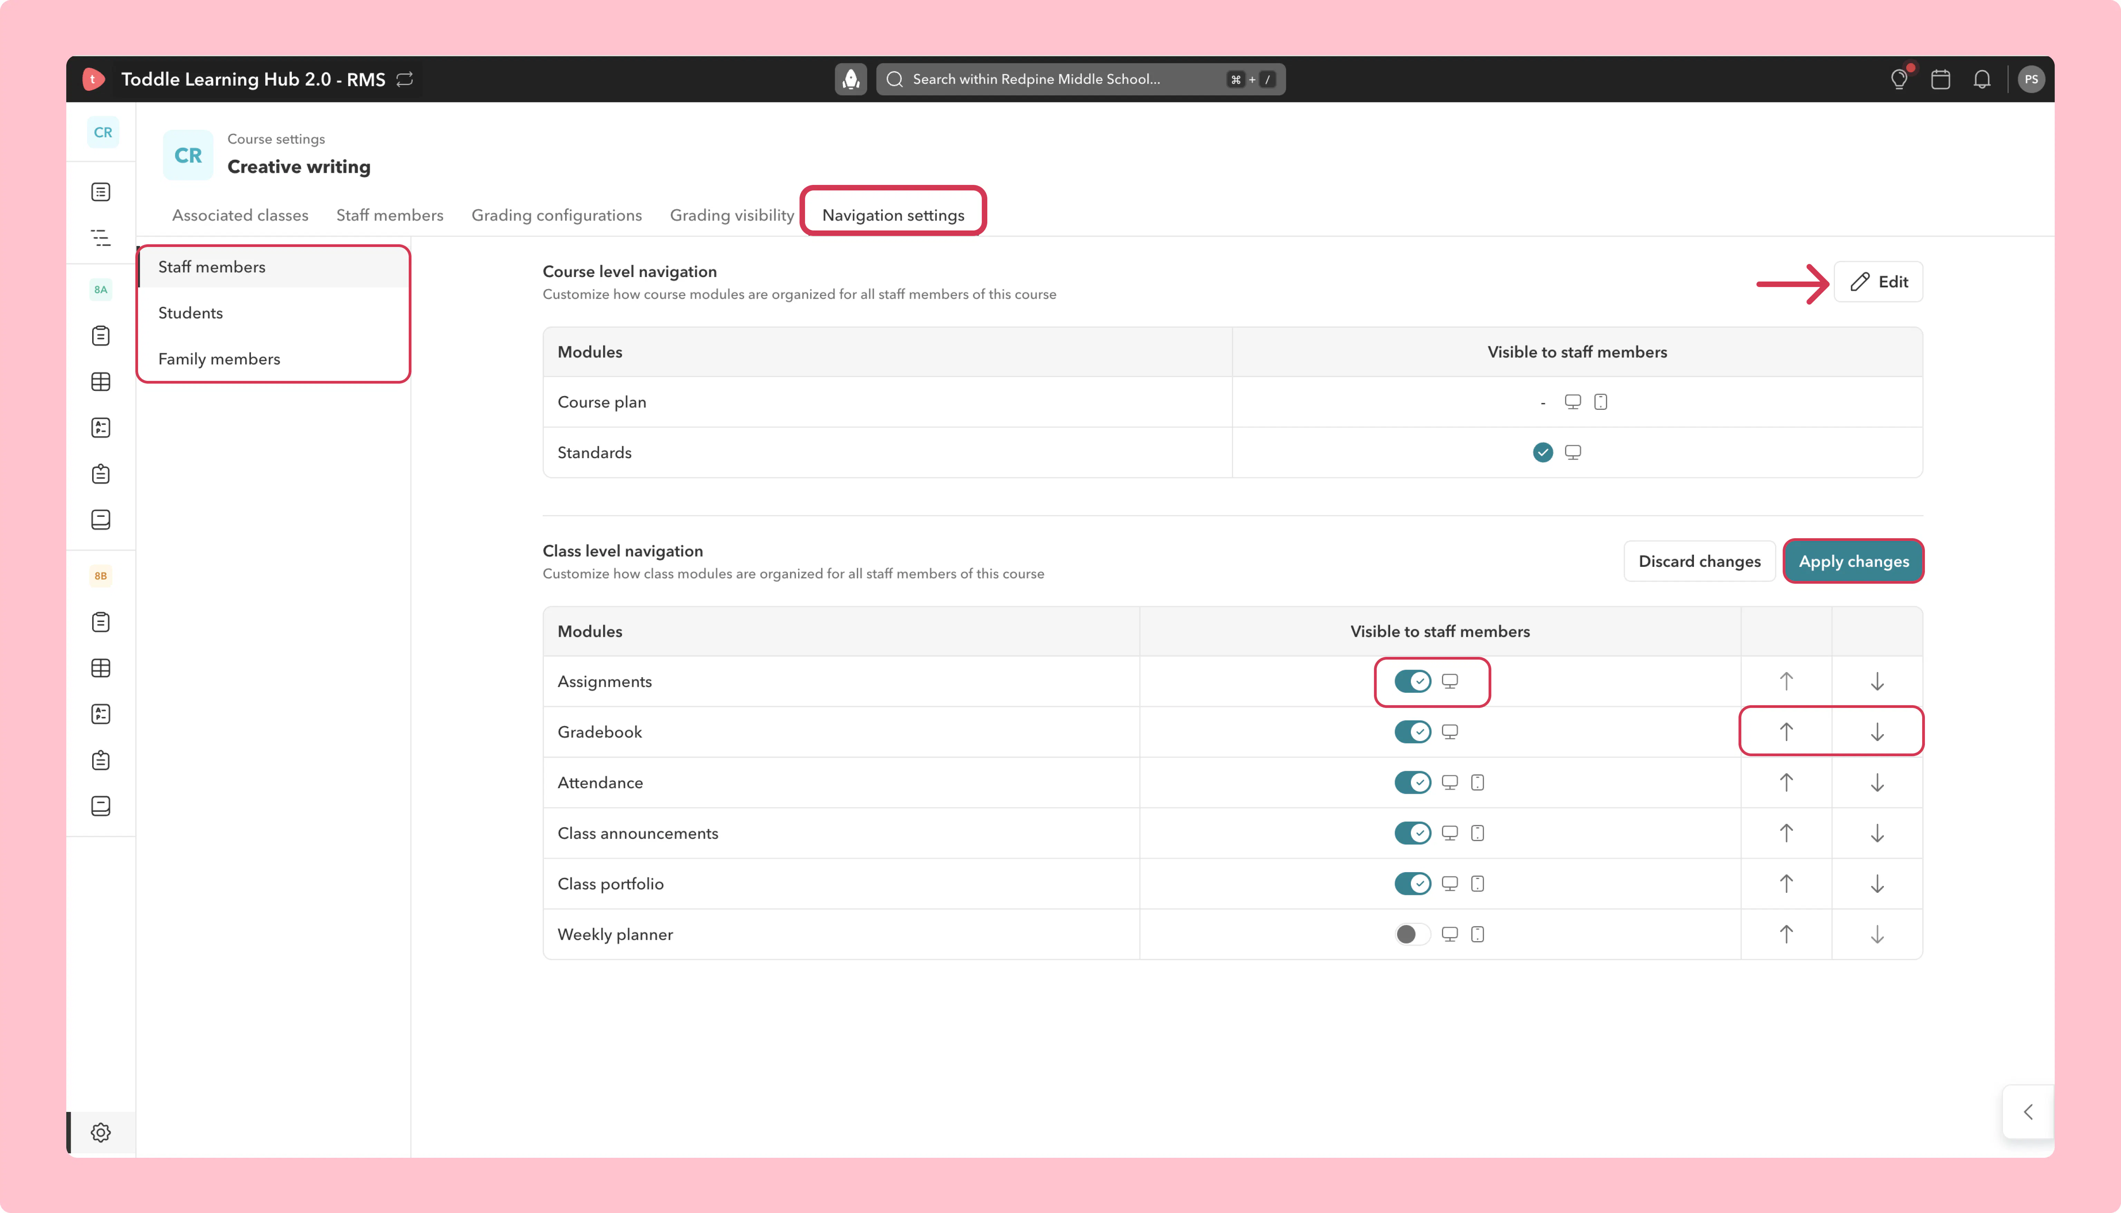Open the portfolio book icon under 8B
This screenshot has width=2121, height=1213.
(x=101, y=807)
